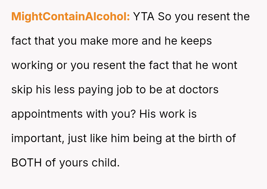Open MightContainAlcohol's user profile link
Viewport: 267px width, 189px height.
click(x=70, y=17)
